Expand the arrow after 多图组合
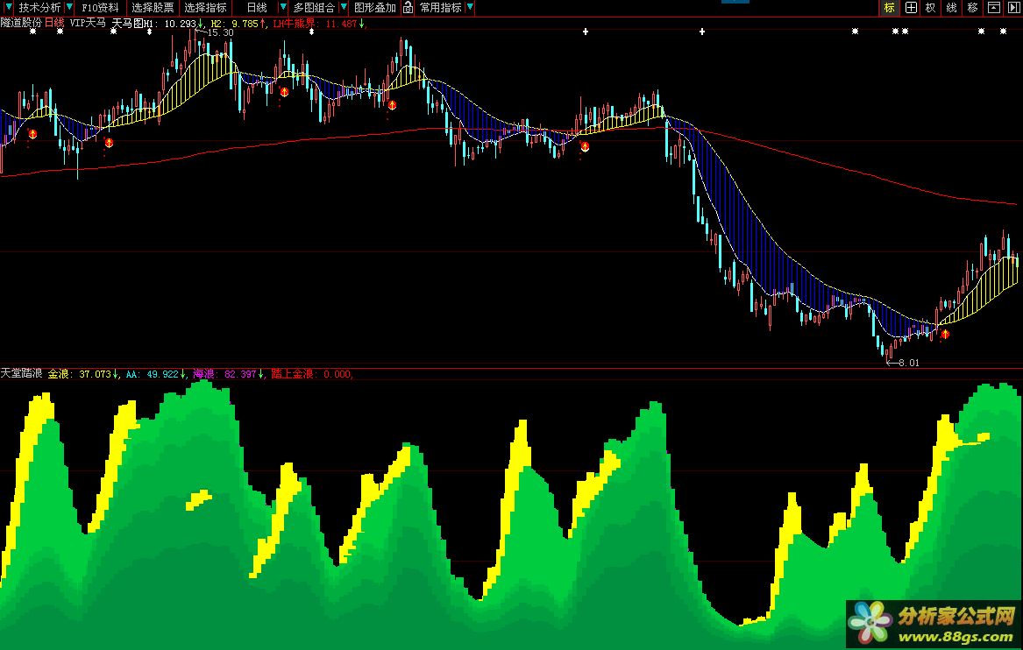This screenshot has width=1023, height=650. click(343, 7)
